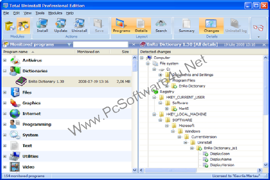Viewport: 270px width, 180px height.
Task: Open the Modules menu
Action: [x=55, y=13]
